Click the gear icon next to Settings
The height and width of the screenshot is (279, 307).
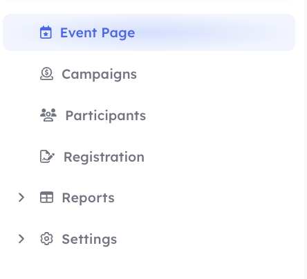tap(46, 239)
